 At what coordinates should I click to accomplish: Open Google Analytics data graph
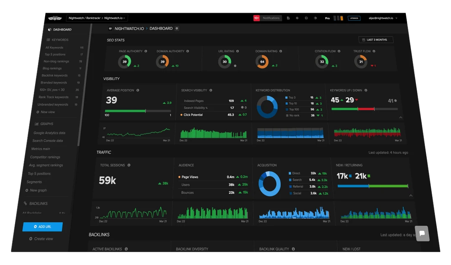coord(49,133)
